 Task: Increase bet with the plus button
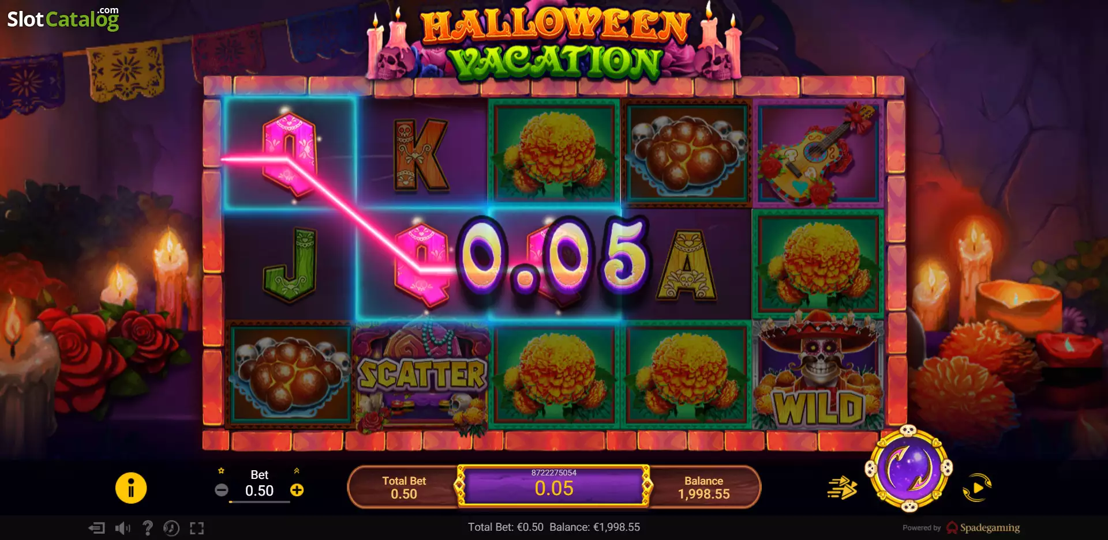tap(297, 490)
